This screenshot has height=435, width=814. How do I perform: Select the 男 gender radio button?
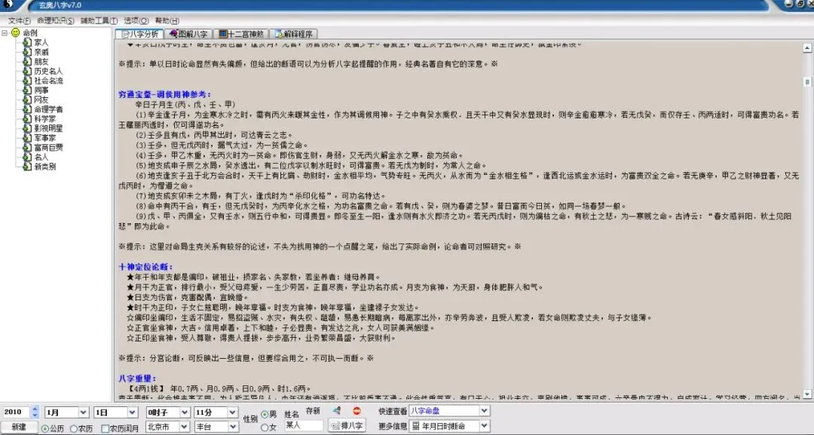coord(265,414)
